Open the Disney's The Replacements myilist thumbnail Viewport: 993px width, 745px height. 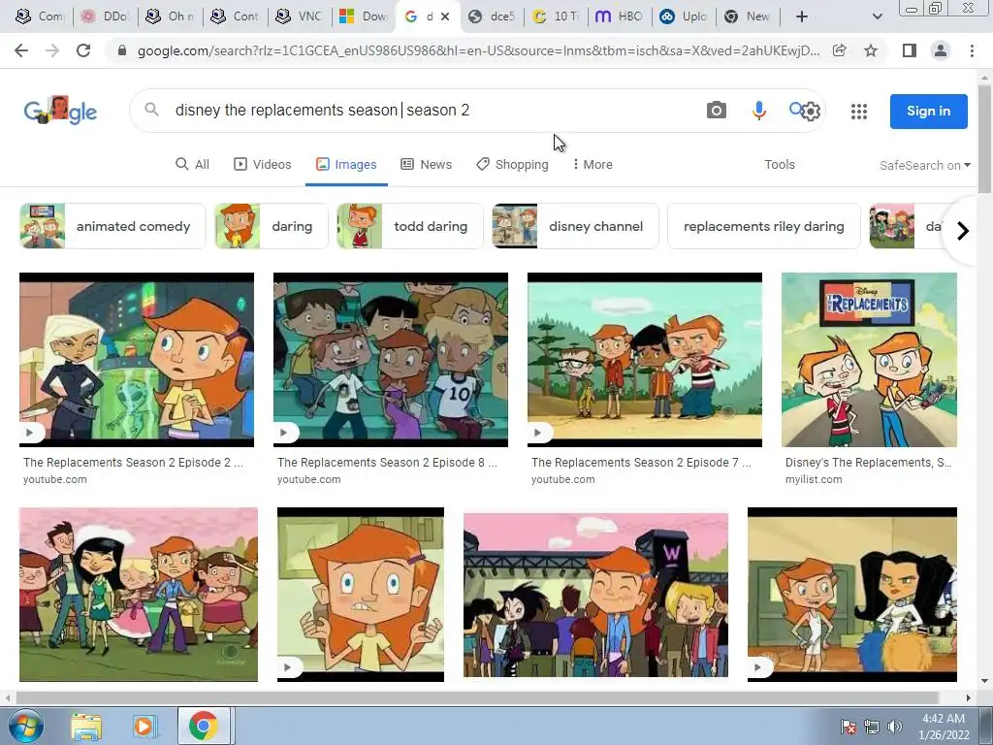(x=869, y=360)
